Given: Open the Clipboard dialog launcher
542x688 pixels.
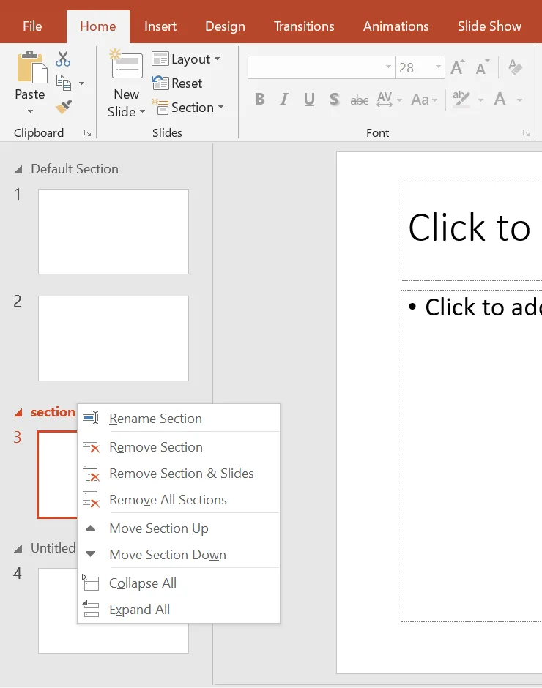Looking at the screenshot, I should [x=87, y=133].
